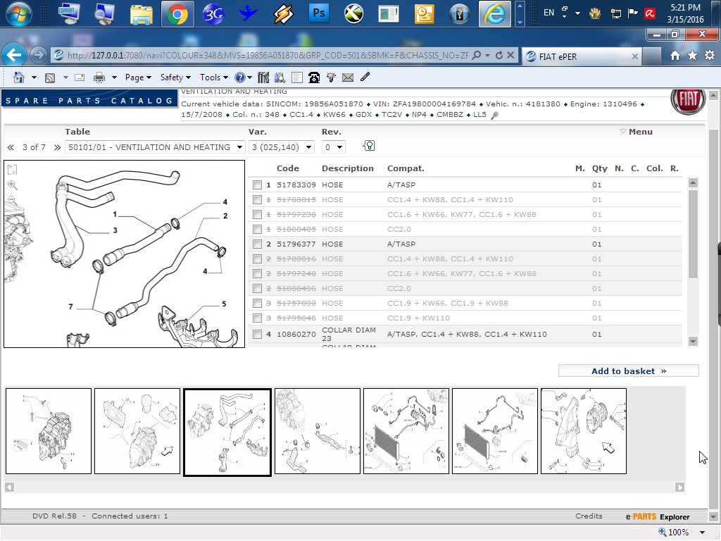Open address bar search dropdown arrow
721x541 pixels.
[487, 55]
